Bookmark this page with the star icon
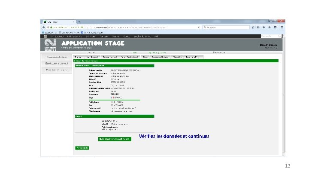 point(253,27)
